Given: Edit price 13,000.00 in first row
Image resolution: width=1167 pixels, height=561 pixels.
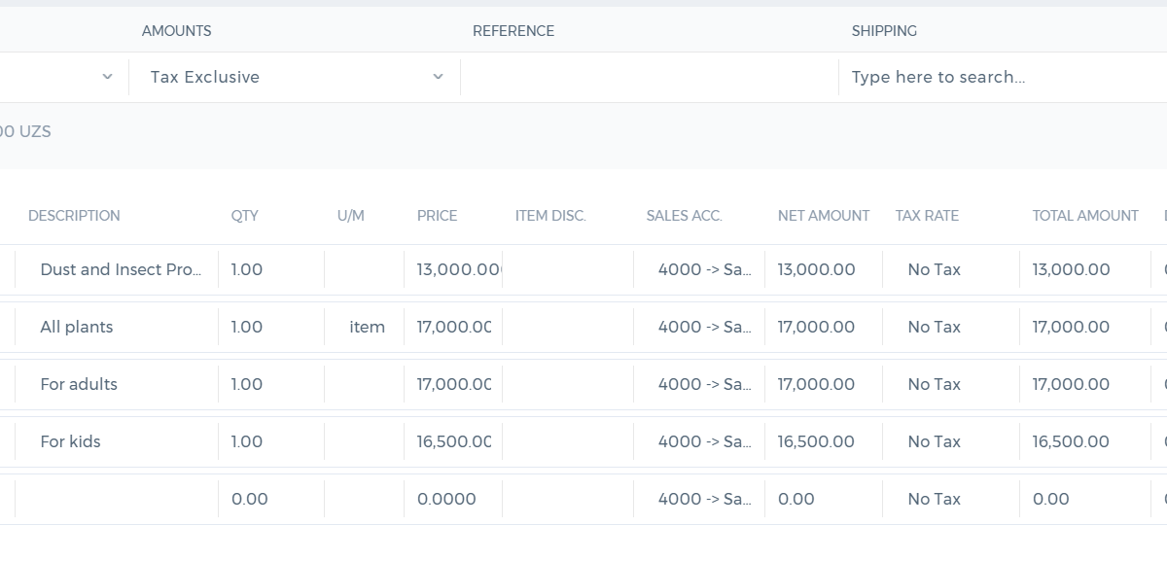Looking at the screenshot, I should (x=453, y=269).
